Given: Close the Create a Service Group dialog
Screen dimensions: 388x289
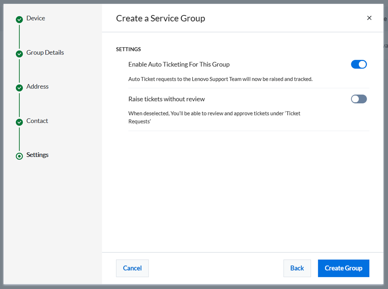Looking at the screenshot, I should pyautogui.click(x=369, y=18).
